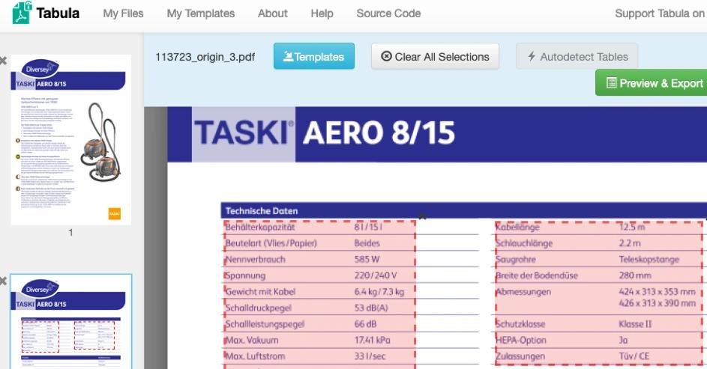Click the 'Max. Luftstrom' row label
This screenshot has height=369, width=707.
pyautogui.click(x=255, y=356)
